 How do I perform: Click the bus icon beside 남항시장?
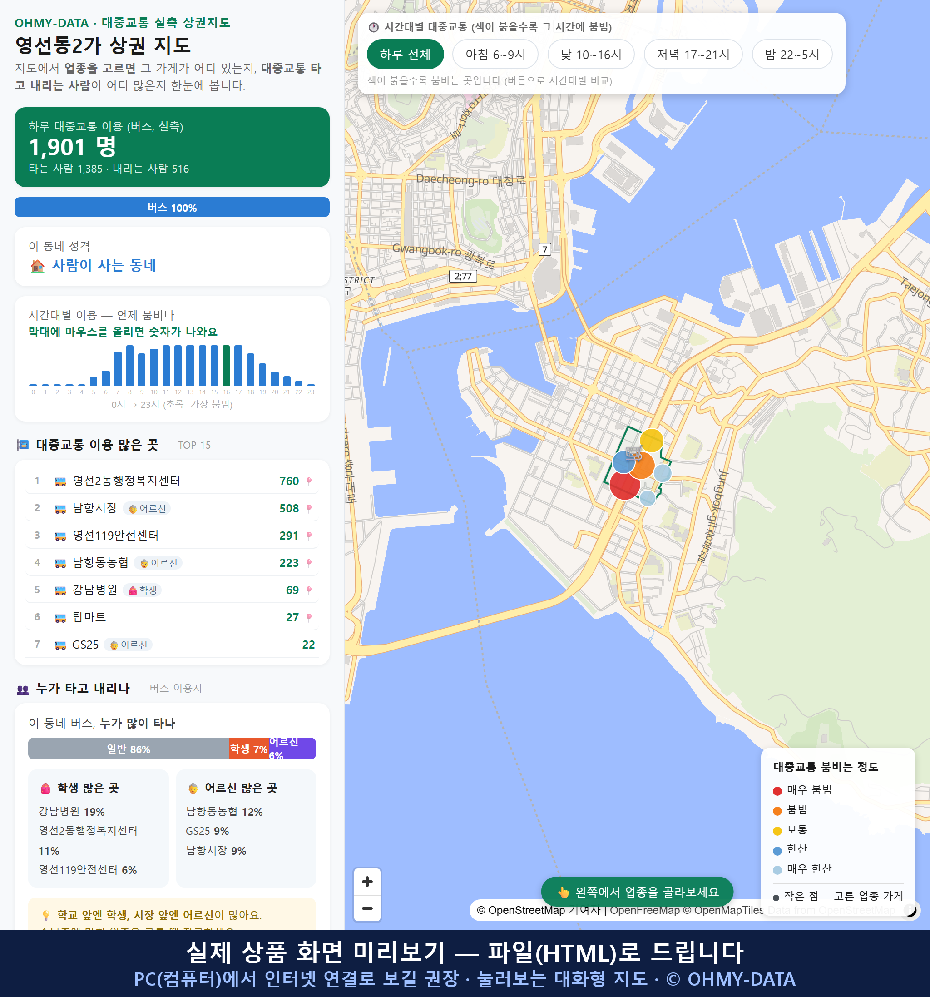click(60, 509)
